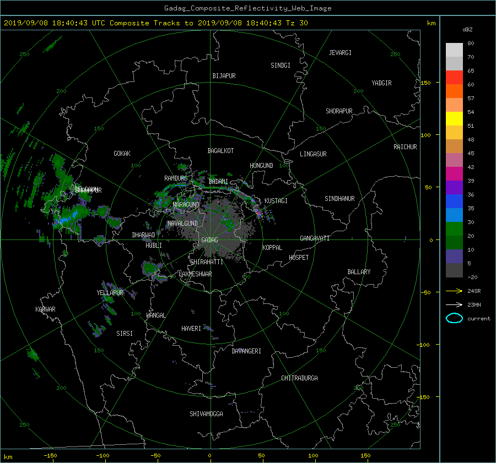Viewport: 496px width, 463px height.
Task: Click the indigo 5-10 dBZ swatch
Action: [454, 257]
